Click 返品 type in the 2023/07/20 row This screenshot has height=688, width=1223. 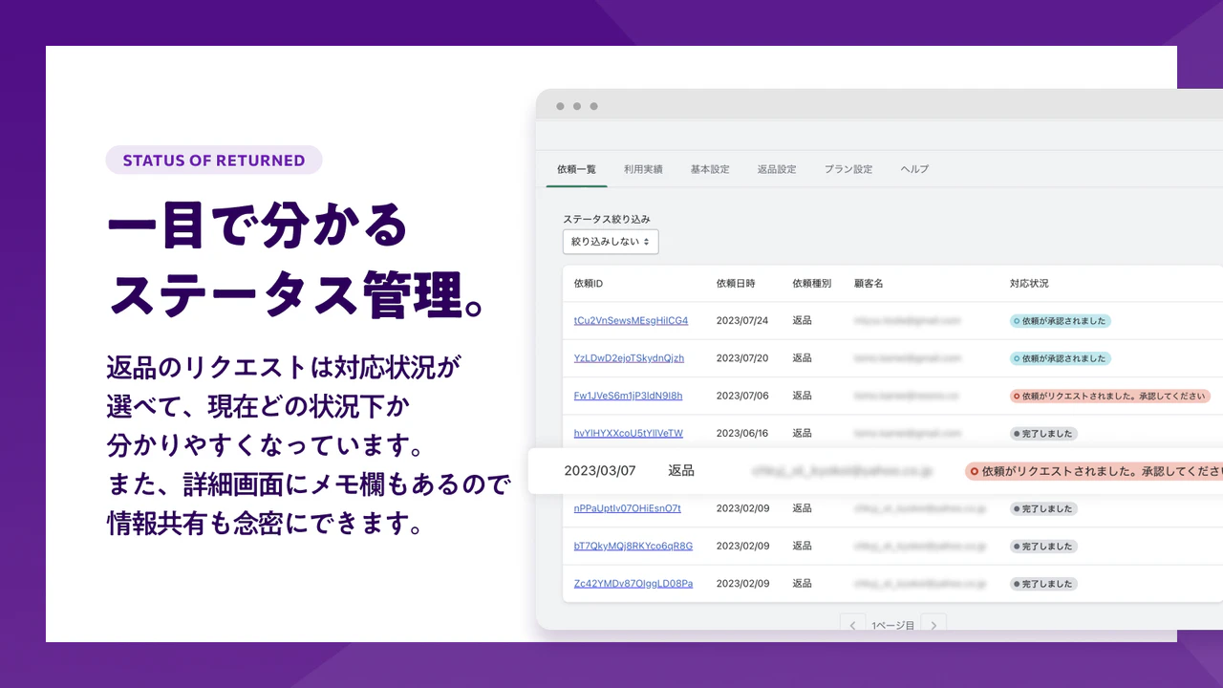point(802,358)
